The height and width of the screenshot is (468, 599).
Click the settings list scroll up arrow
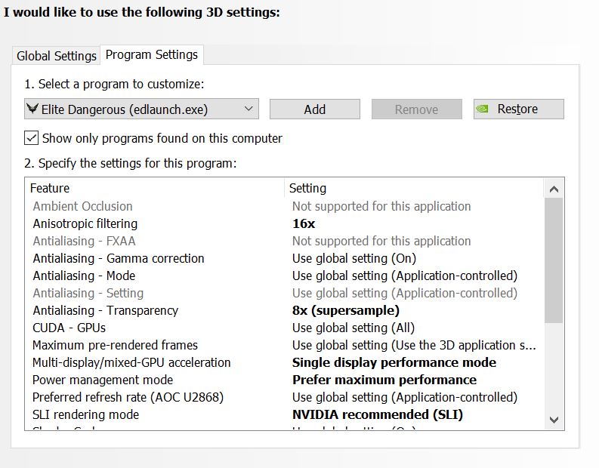554,189
